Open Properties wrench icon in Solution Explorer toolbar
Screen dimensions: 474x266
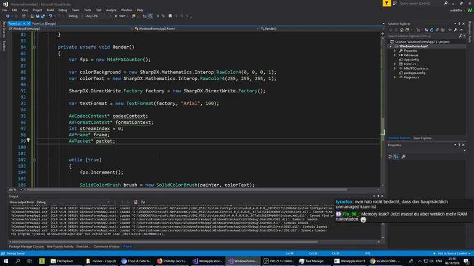coord(455,30)
